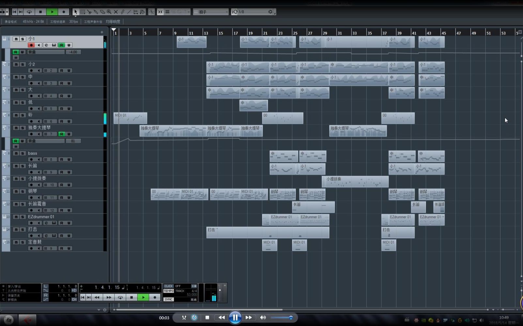The height and width of the screenshot is (326, 523).
Task: Select the Object Selection arrow tool
Action: point(76,12)
